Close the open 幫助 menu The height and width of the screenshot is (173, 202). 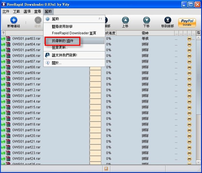coord(48,11)
